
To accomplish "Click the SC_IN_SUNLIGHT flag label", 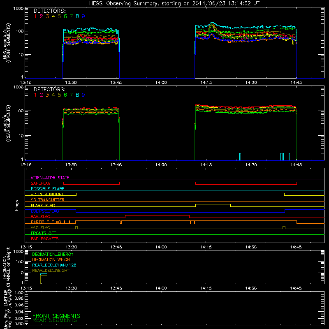I will click(x=47, y=194).
